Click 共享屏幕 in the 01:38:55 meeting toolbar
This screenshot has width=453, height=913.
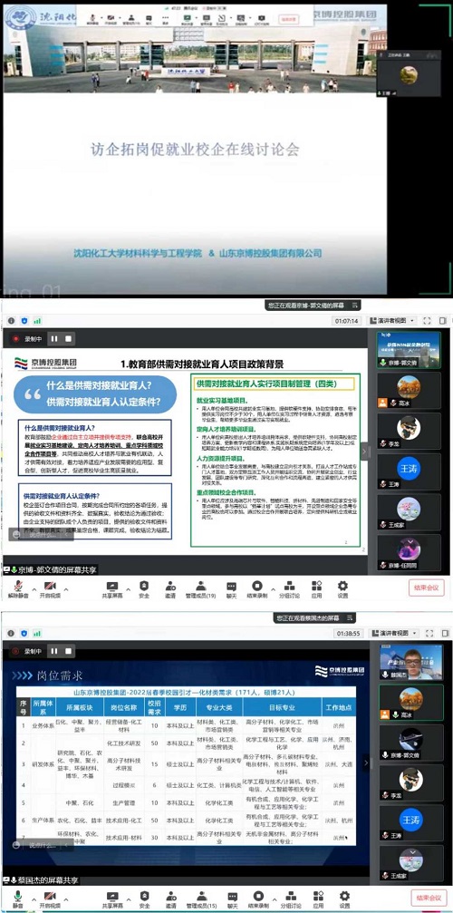point(112,899)
